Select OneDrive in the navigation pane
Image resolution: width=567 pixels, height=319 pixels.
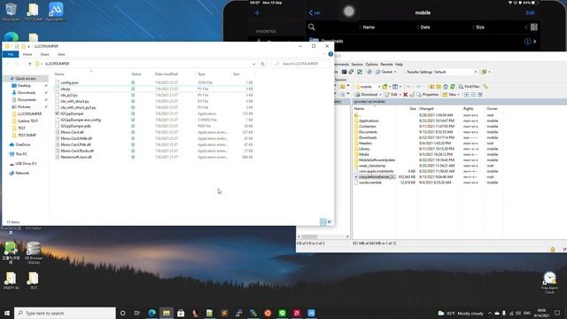(x=23, y=144)
